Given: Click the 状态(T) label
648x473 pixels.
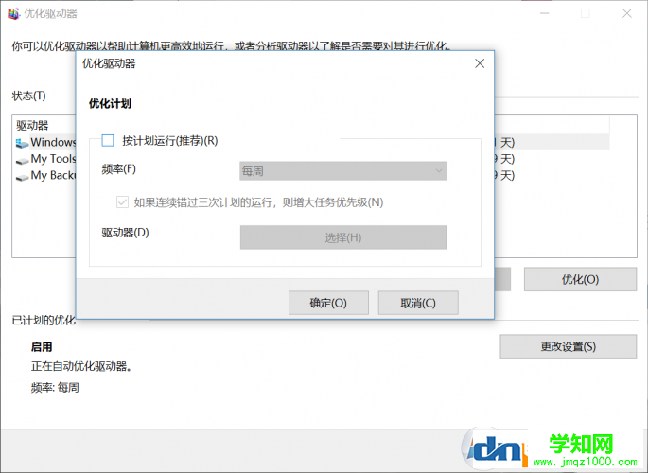Looking at the screenshot, I should pos(29,96).
